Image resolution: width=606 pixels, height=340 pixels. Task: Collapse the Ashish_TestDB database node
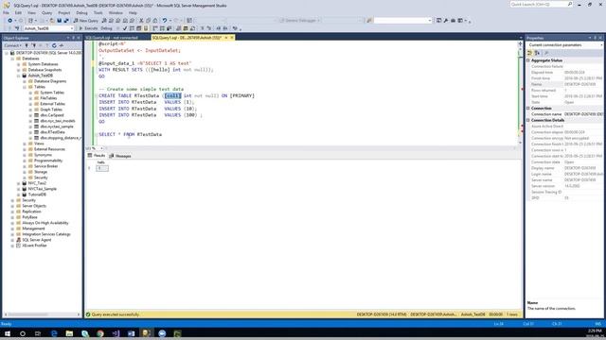pyautogui.click(x=19, y=76)
